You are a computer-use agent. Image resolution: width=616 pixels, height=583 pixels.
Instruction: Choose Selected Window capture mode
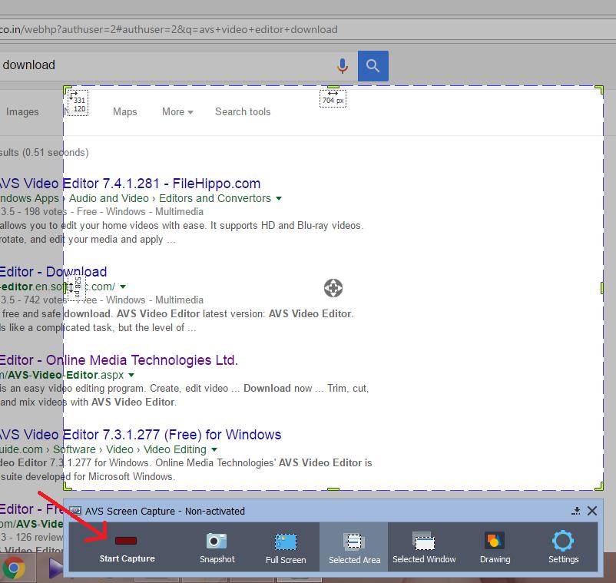tap(424, 547)
